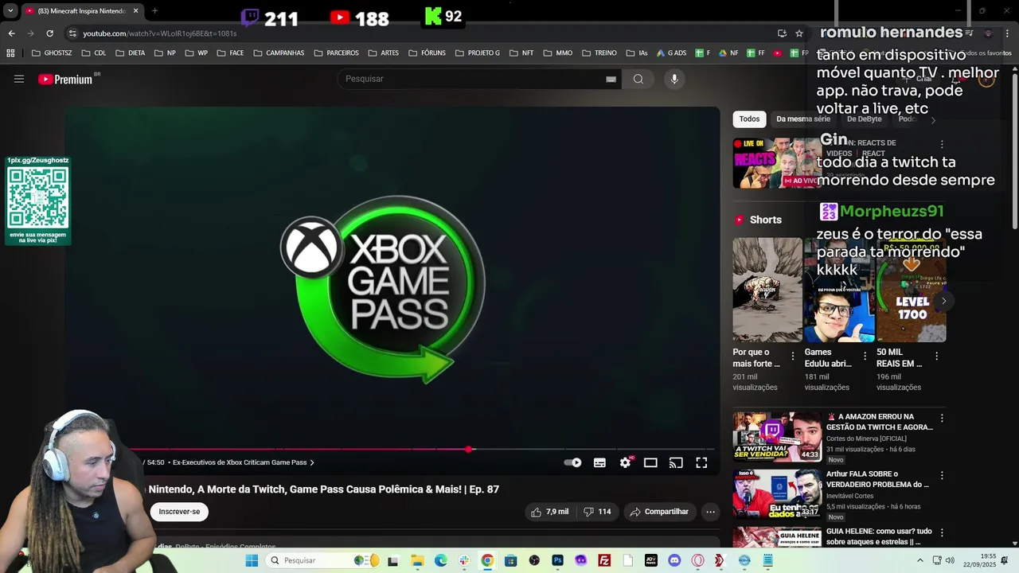Open options for '50 MIL REAIS EM' Short
This screenshot has height=573, width=1019.
936,356
